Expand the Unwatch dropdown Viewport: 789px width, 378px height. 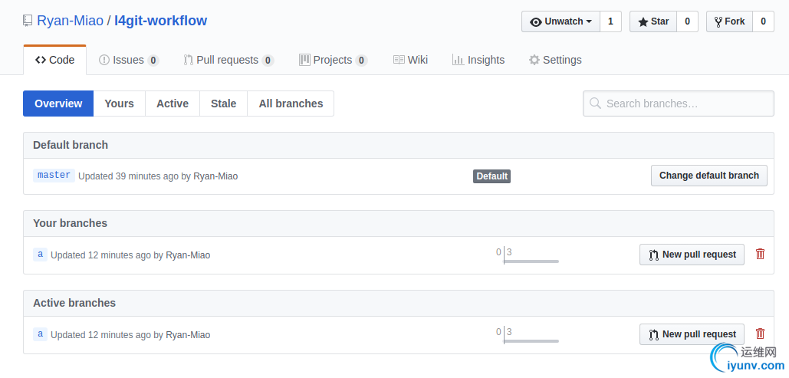[561, 21]
